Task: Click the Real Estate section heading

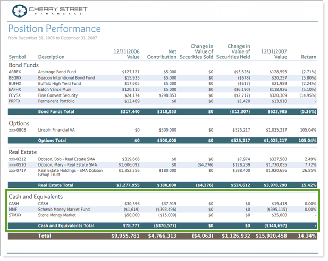Action: pos(23,152)
